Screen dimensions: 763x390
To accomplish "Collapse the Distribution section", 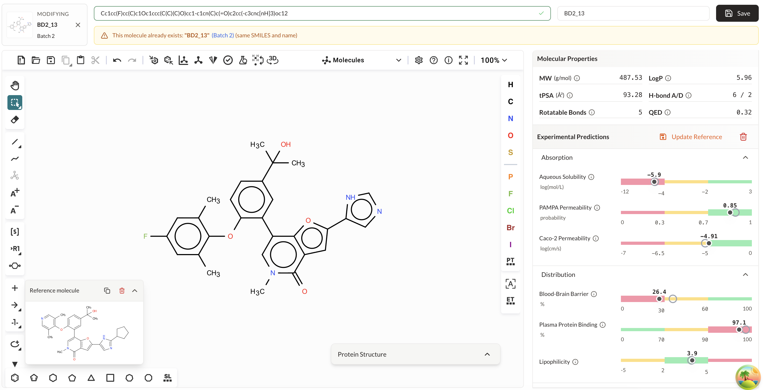I will [x=745, y=274].
